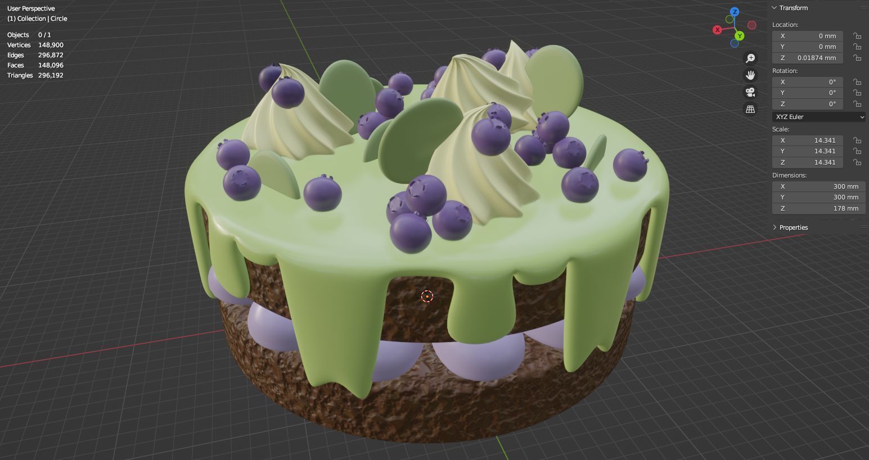Collapse the Transform panel
The image size is (869, 460).
click(x=775, y=8)
